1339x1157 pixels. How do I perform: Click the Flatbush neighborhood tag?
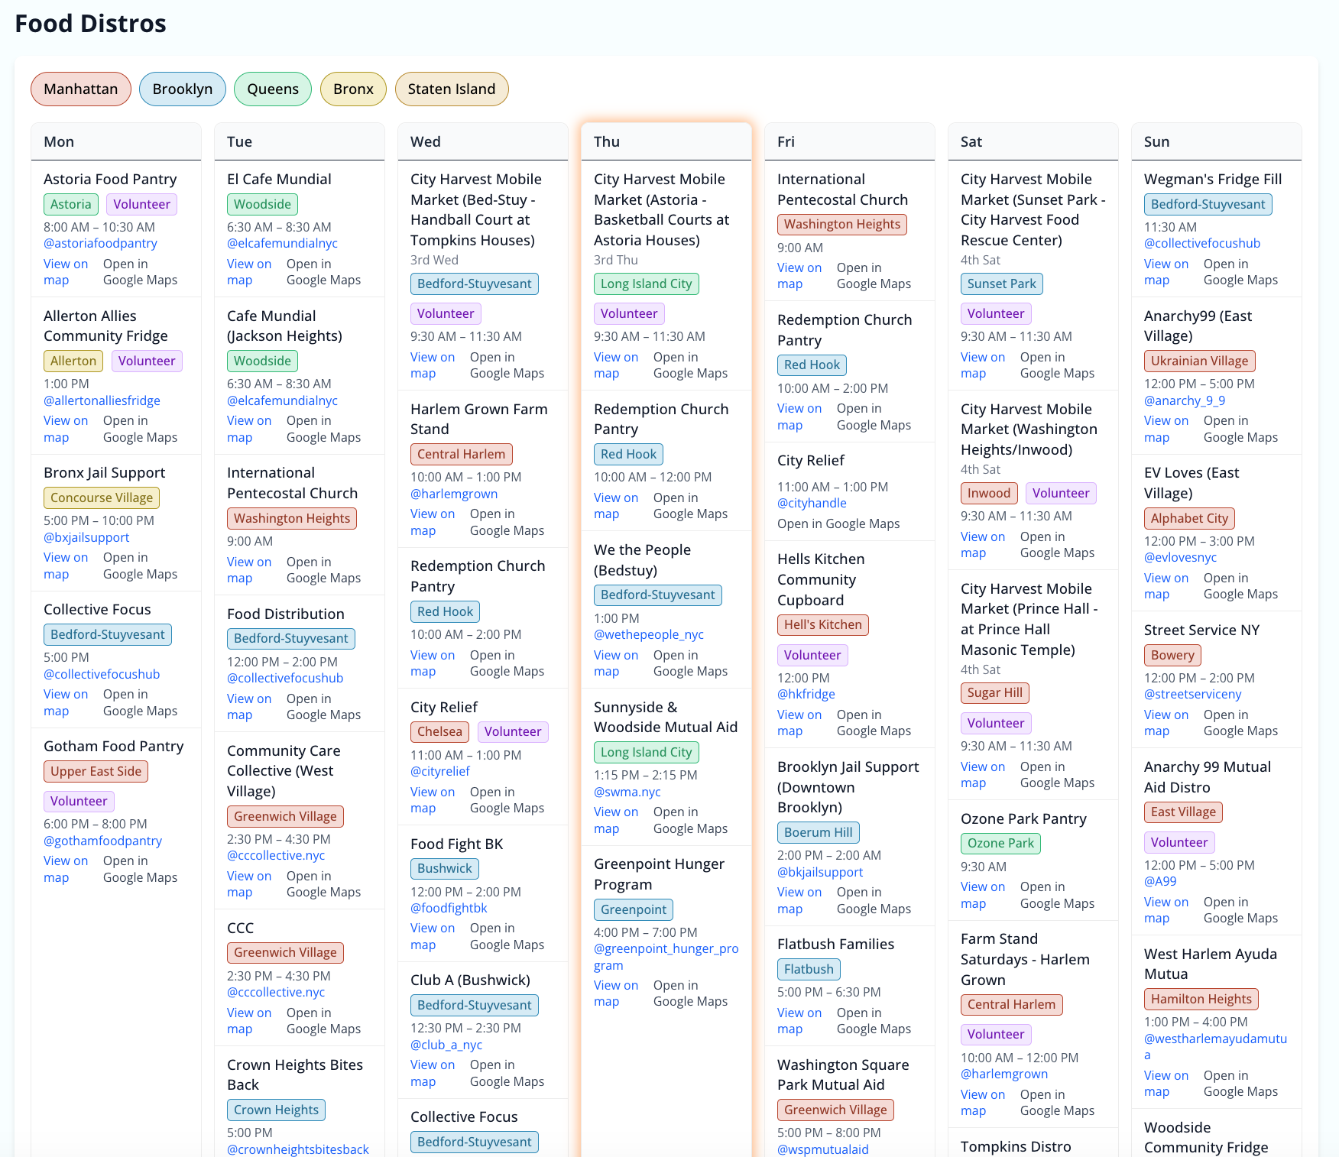pyautogui.click(x=809, y=970)
